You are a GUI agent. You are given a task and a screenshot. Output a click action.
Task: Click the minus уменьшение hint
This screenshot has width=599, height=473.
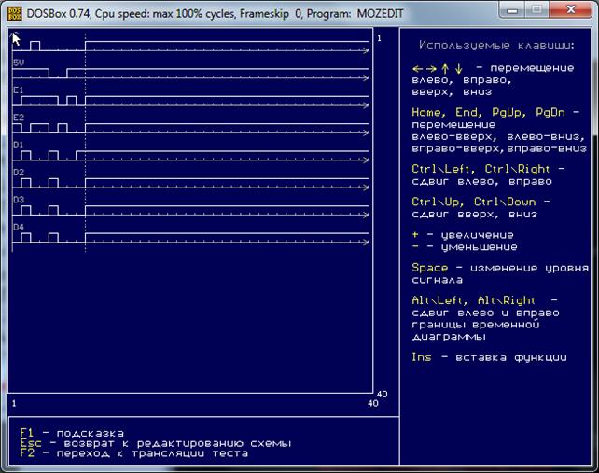[465, 247]
